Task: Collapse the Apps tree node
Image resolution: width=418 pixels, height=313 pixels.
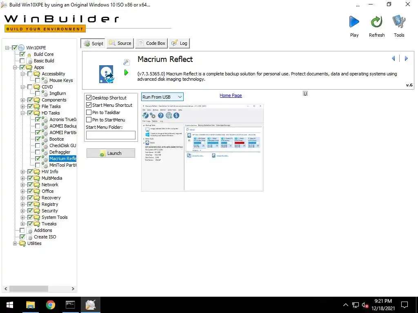Action: tap(15, 67)
